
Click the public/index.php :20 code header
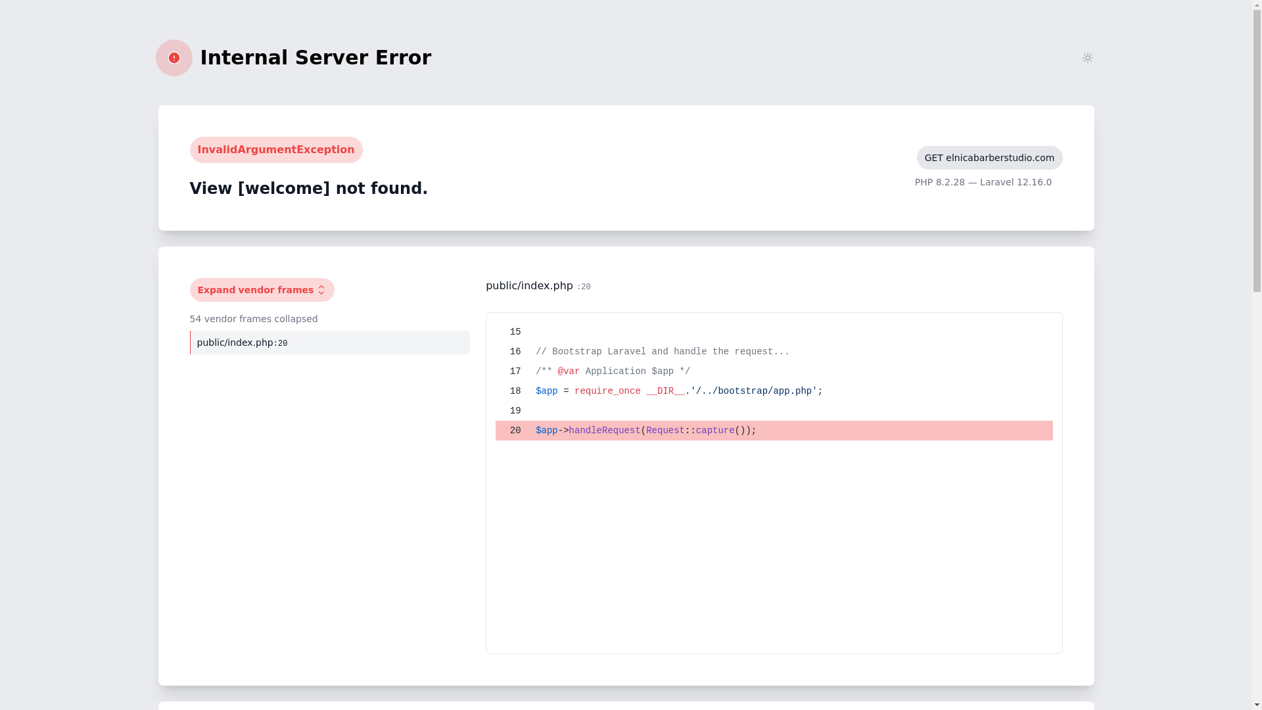tap(538, 286)
